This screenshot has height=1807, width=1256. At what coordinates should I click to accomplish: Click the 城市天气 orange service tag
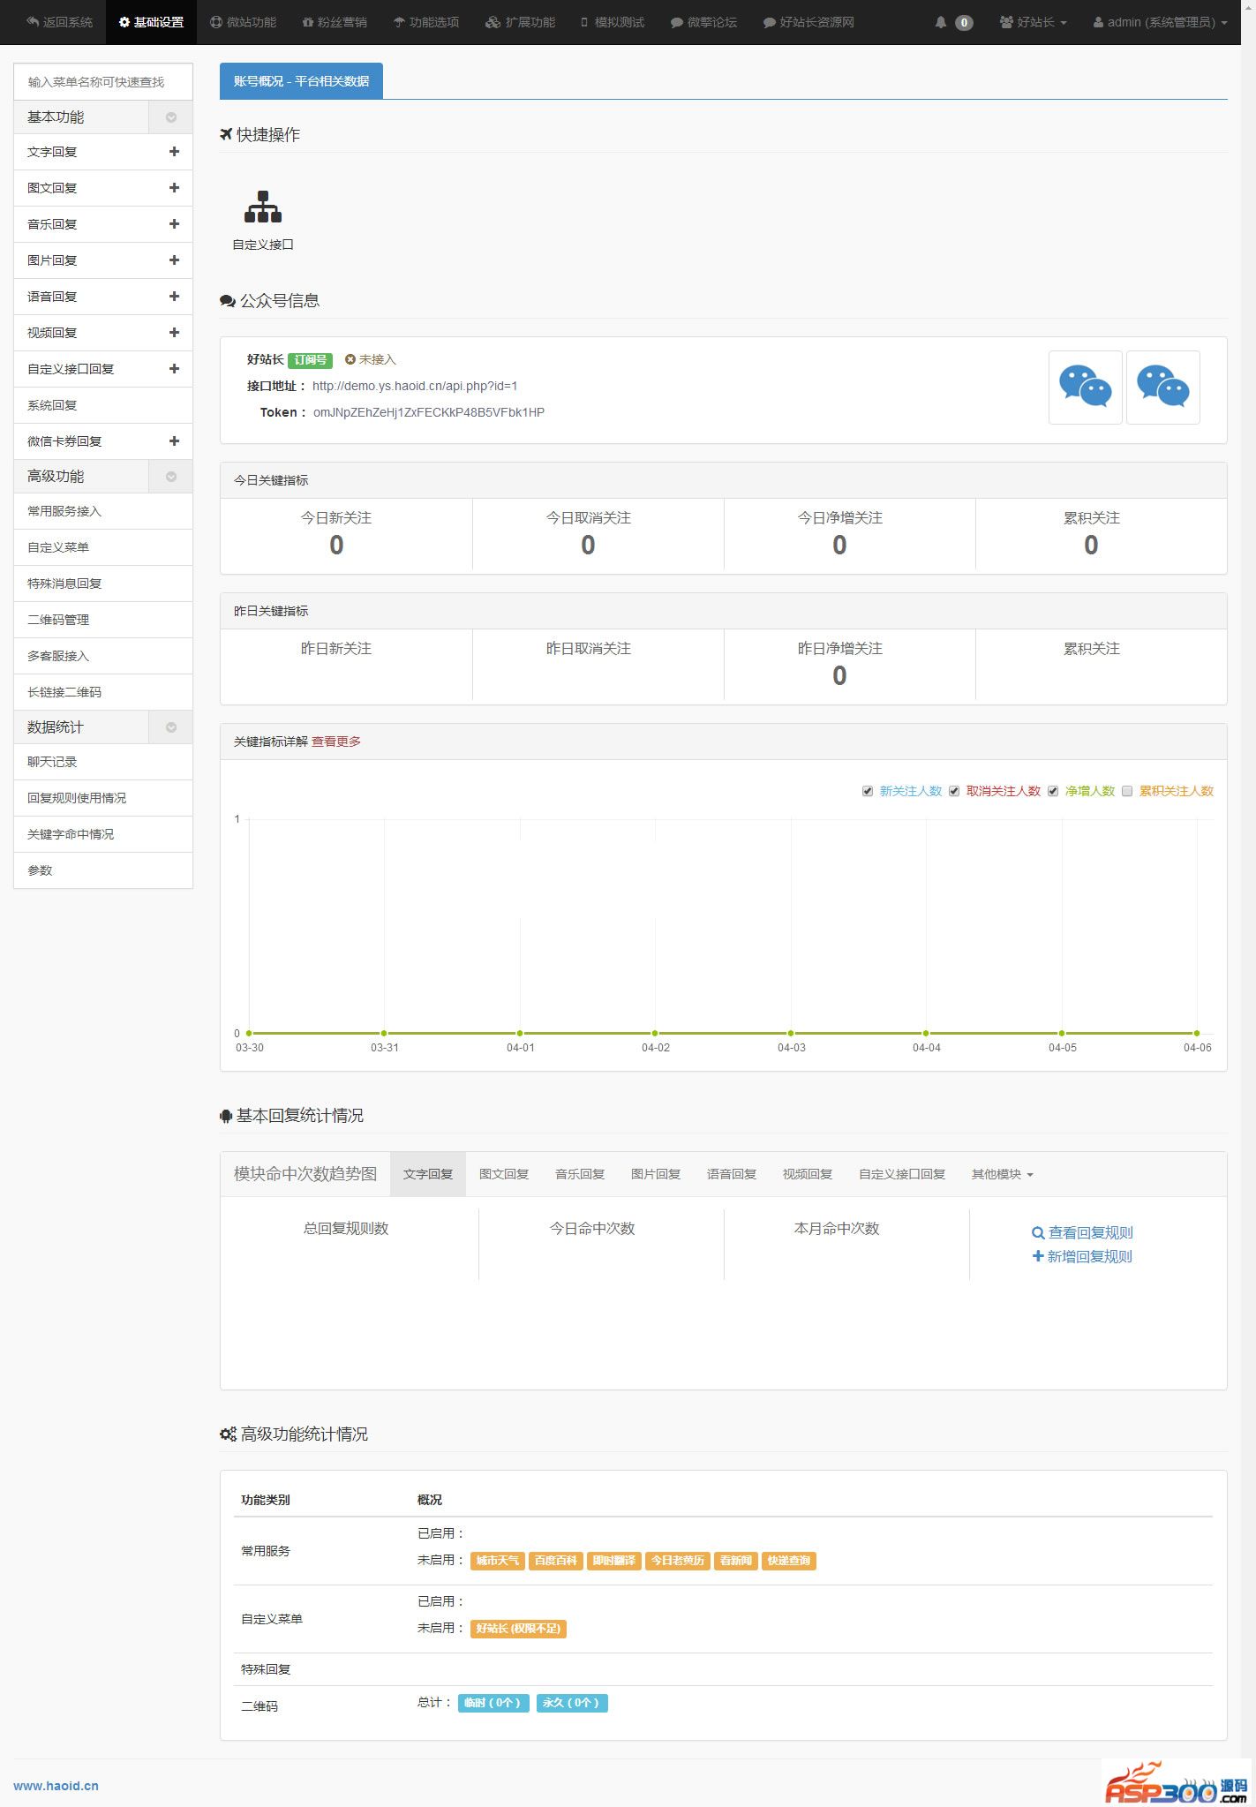[498, 1561]
